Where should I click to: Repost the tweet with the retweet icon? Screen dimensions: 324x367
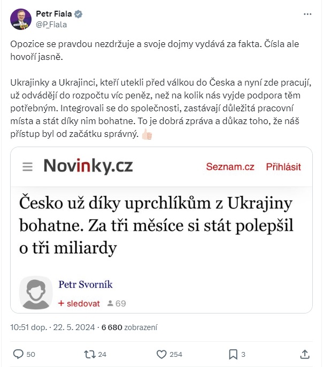[90, 354]
